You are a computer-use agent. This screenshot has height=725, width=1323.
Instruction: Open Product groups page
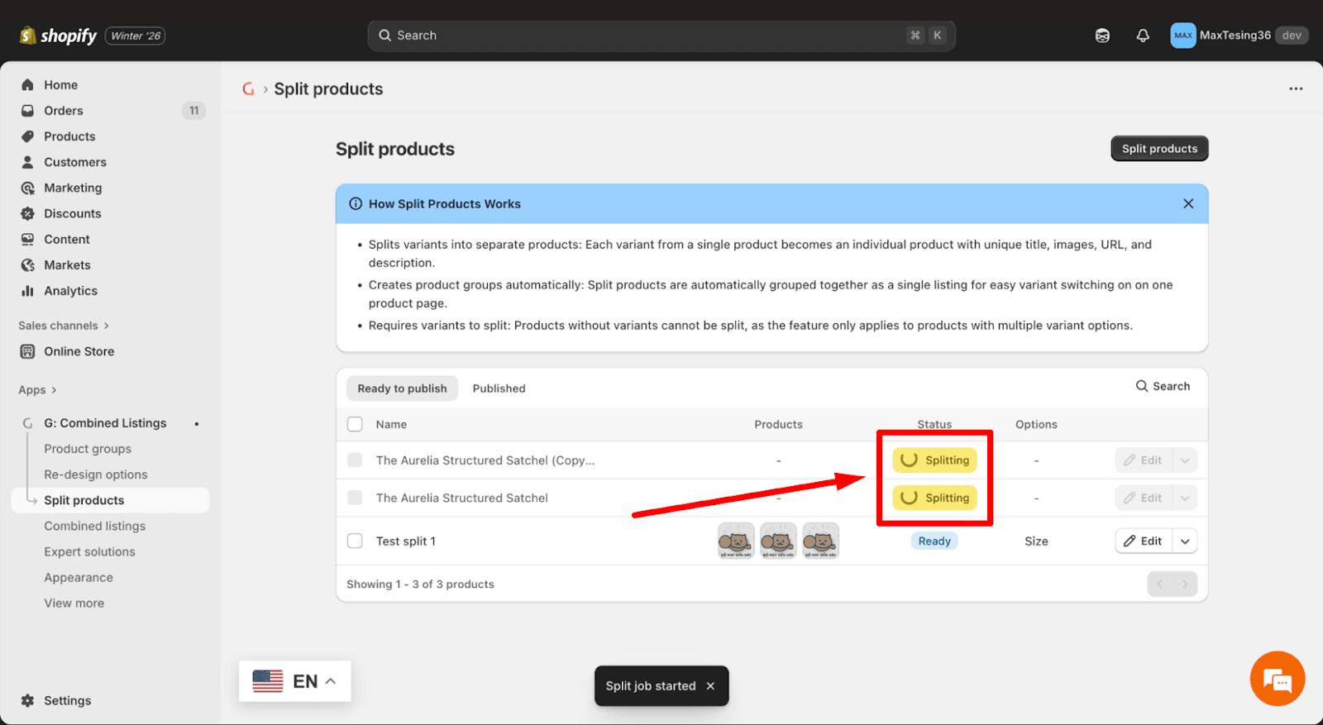[x=88, y=449]
